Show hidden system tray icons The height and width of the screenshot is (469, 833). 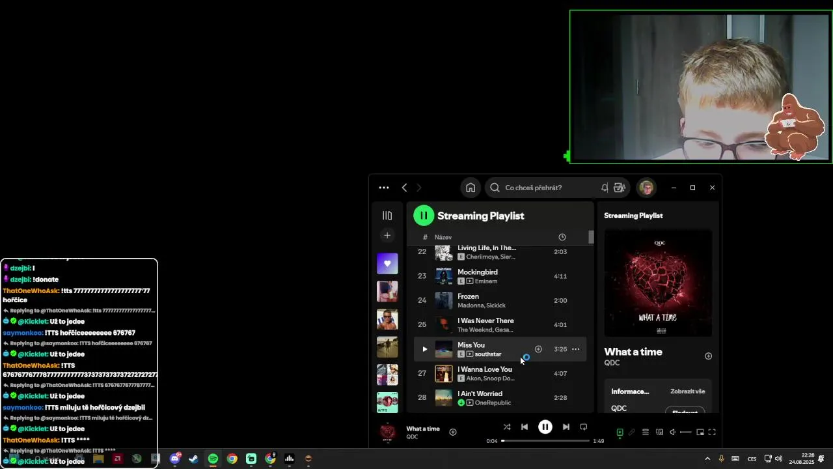point(707,459)
